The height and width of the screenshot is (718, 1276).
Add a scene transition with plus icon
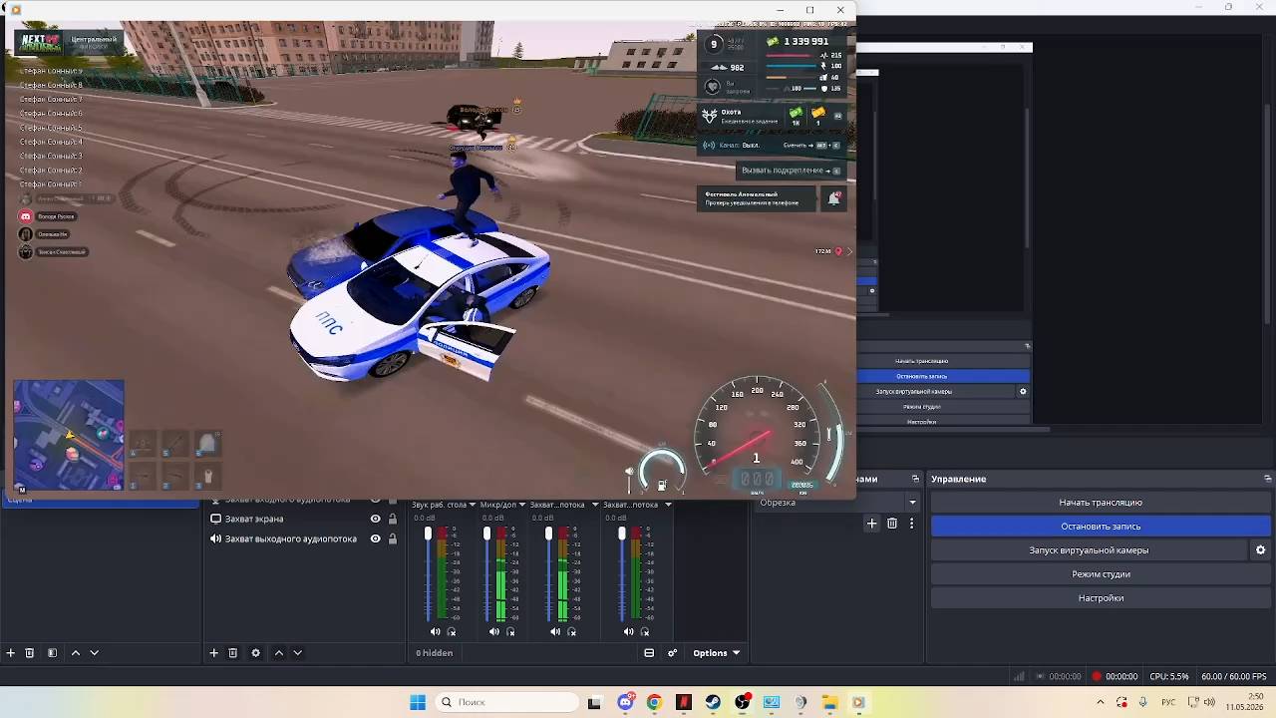pos(872,524)
